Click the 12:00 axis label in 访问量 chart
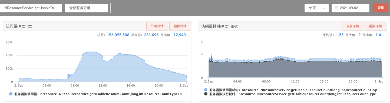The height and width of the screenshot is (103, 390). 103,85
